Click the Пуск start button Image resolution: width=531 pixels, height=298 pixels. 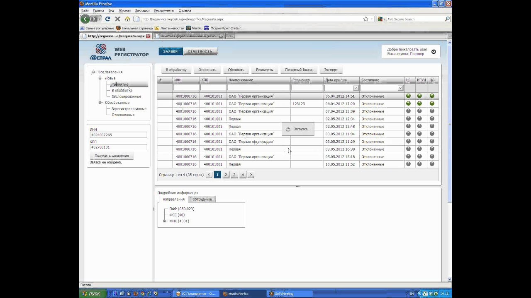[92, 293]
